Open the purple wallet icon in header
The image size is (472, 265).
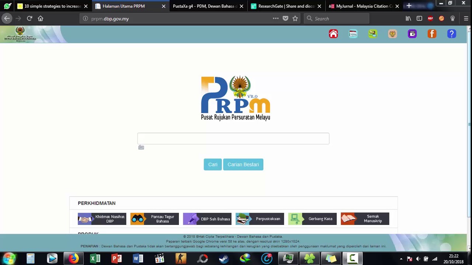(x=412, y=34)
